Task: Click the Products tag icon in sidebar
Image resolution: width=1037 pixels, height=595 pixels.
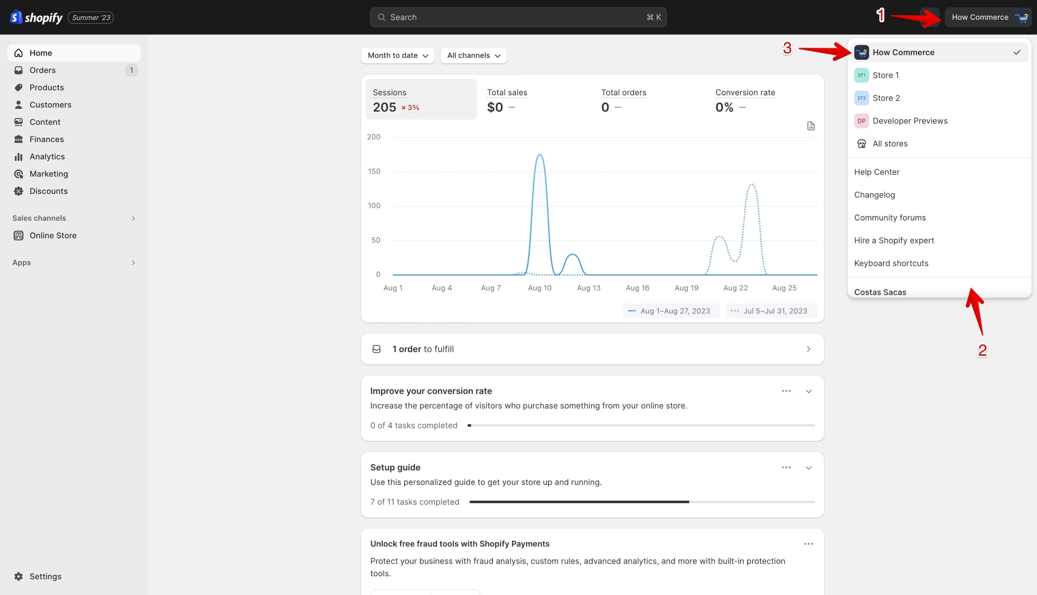Action: click(18, 87)
